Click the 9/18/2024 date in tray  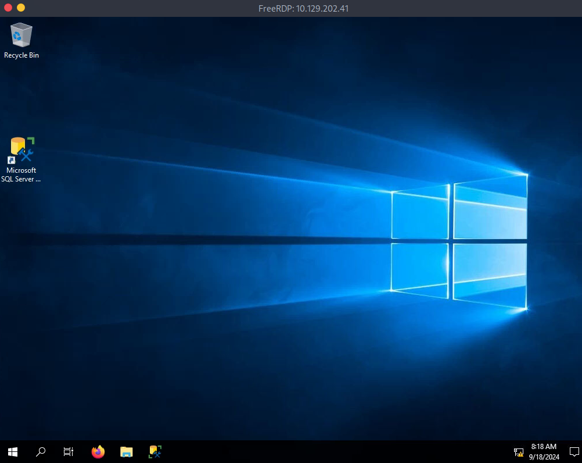[544, 457]
